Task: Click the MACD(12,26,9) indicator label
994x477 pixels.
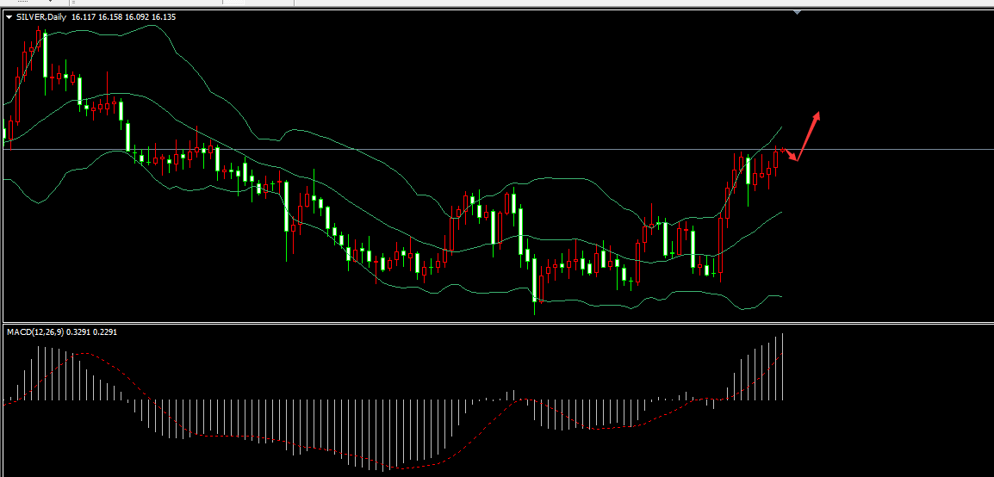Action: [x=39, y=331]
